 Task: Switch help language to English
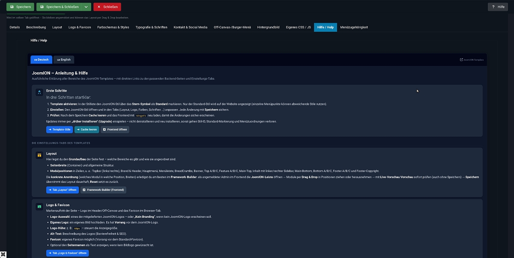coord(63,59)
